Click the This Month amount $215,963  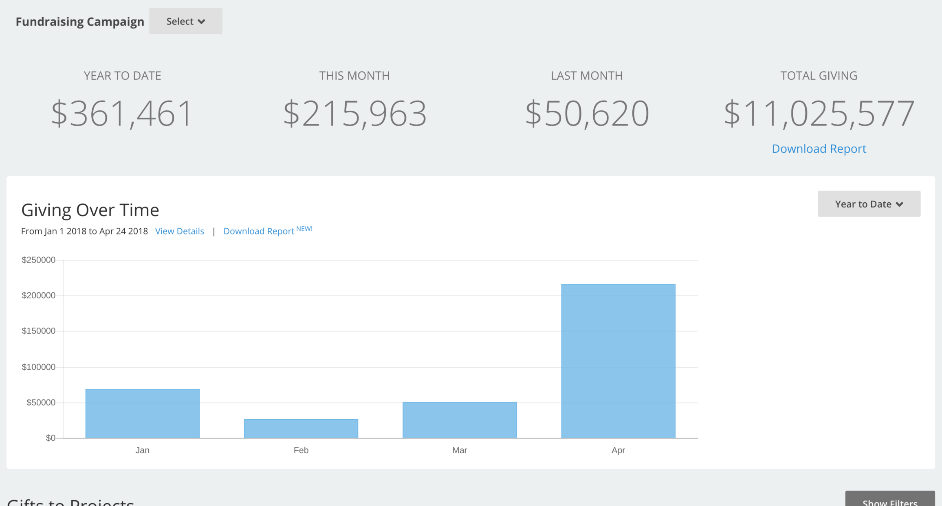pos(354,114)
